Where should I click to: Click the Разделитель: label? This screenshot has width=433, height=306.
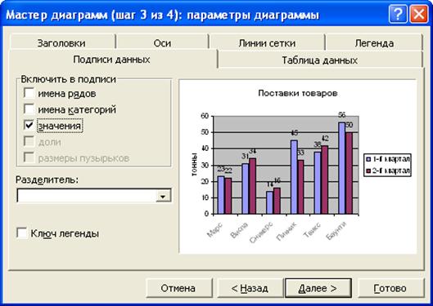click(x=47, y=180)
